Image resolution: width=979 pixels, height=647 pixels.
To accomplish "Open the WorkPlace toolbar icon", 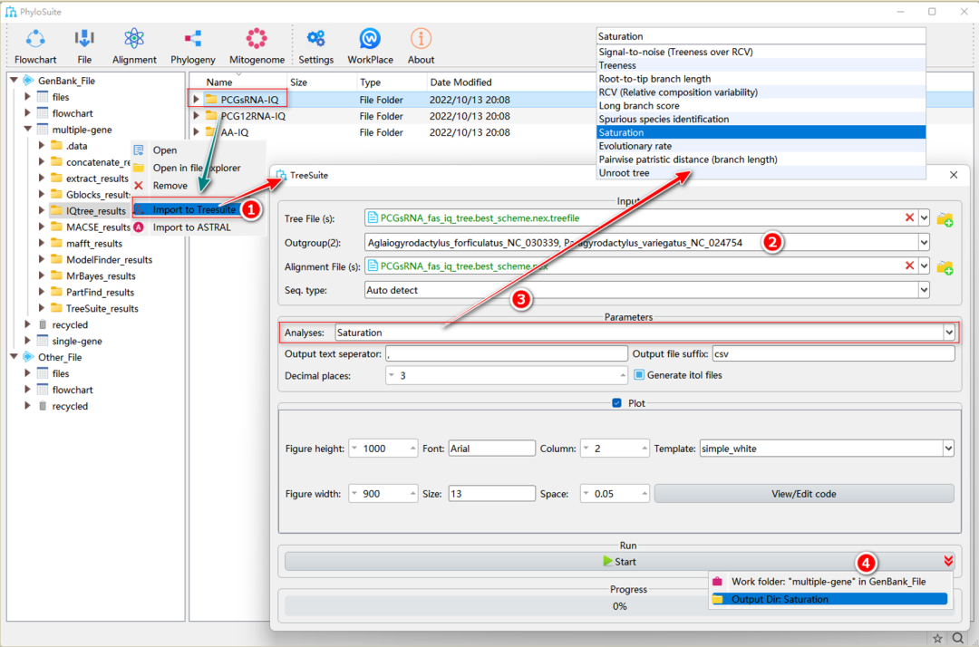I will [370, 39].
